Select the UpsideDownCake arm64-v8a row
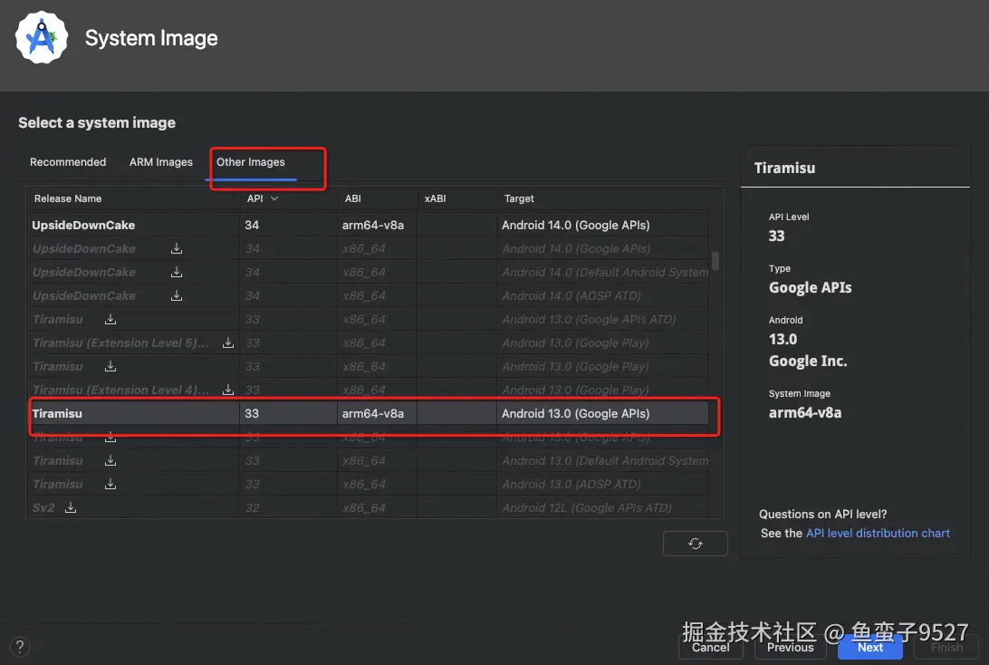The width and height of the screenshot is (989, 665). (x=362, y=225)
